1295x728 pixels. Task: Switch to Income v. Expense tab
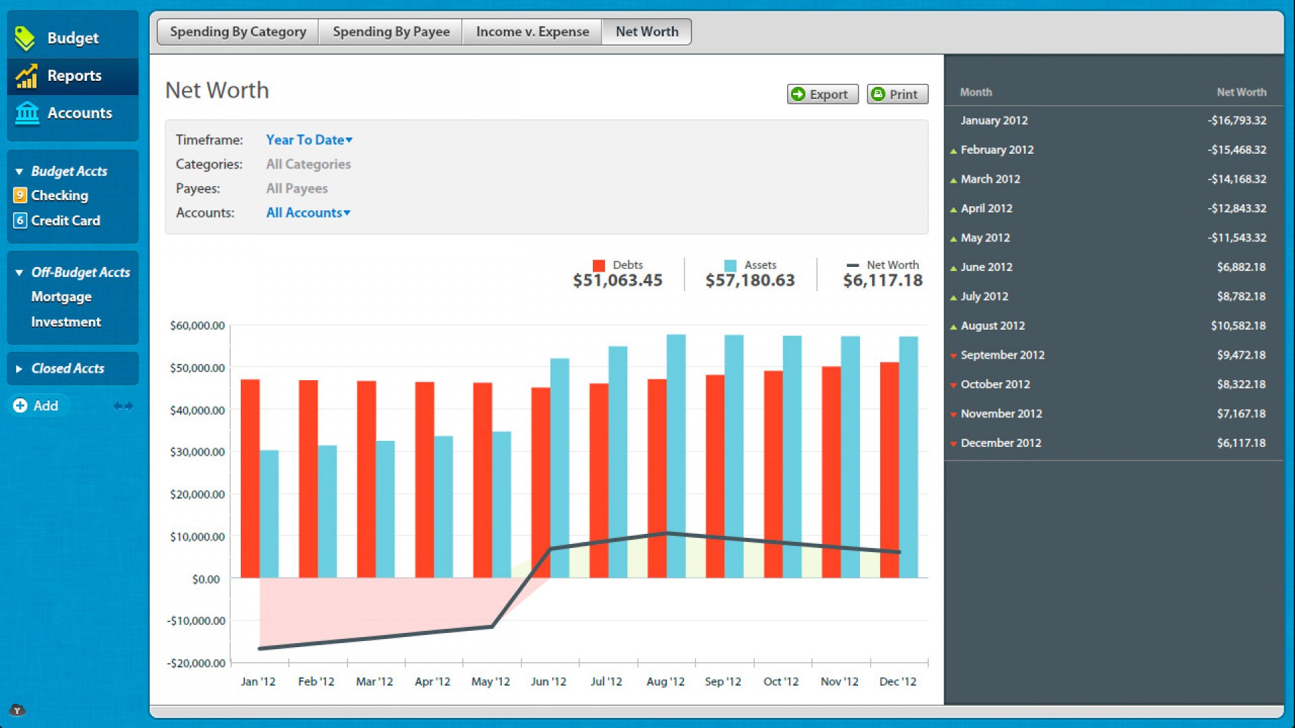coord(532,32)
